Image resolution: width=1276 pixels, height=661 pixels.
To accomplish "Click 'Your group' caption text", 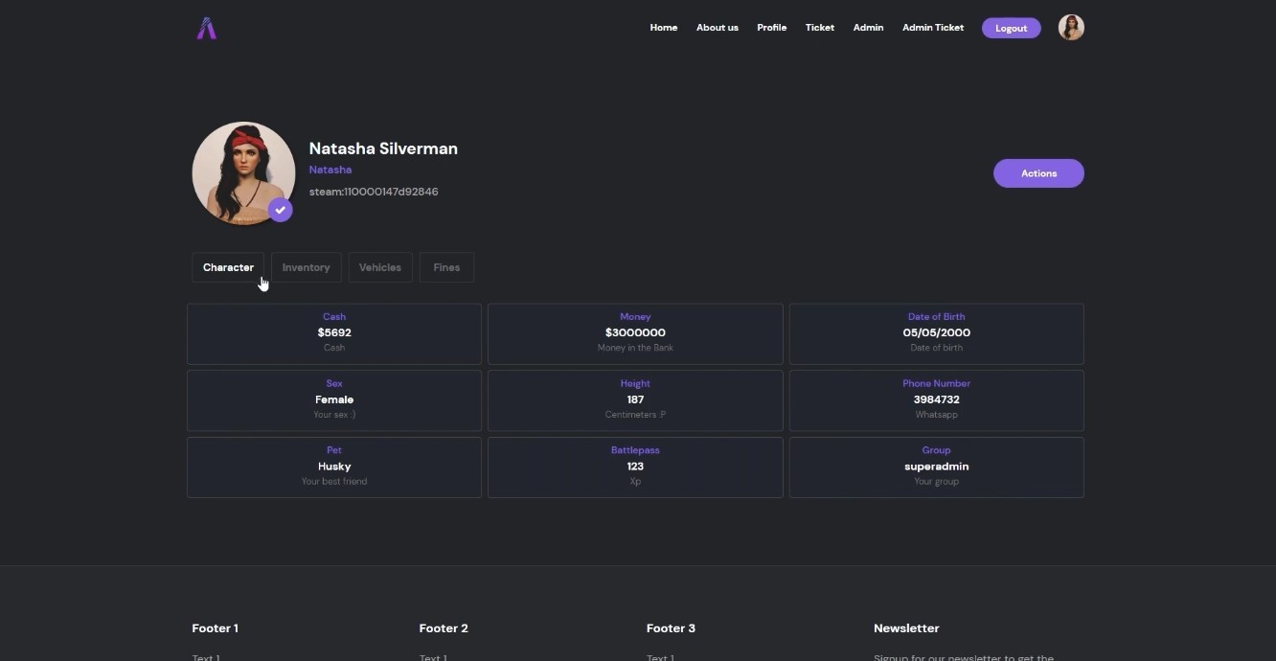I will [937, 482].
